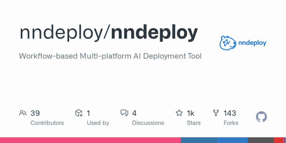Click the red segment of language bar
The width and height of the screenshot is (286, 143).
[278, 140]
